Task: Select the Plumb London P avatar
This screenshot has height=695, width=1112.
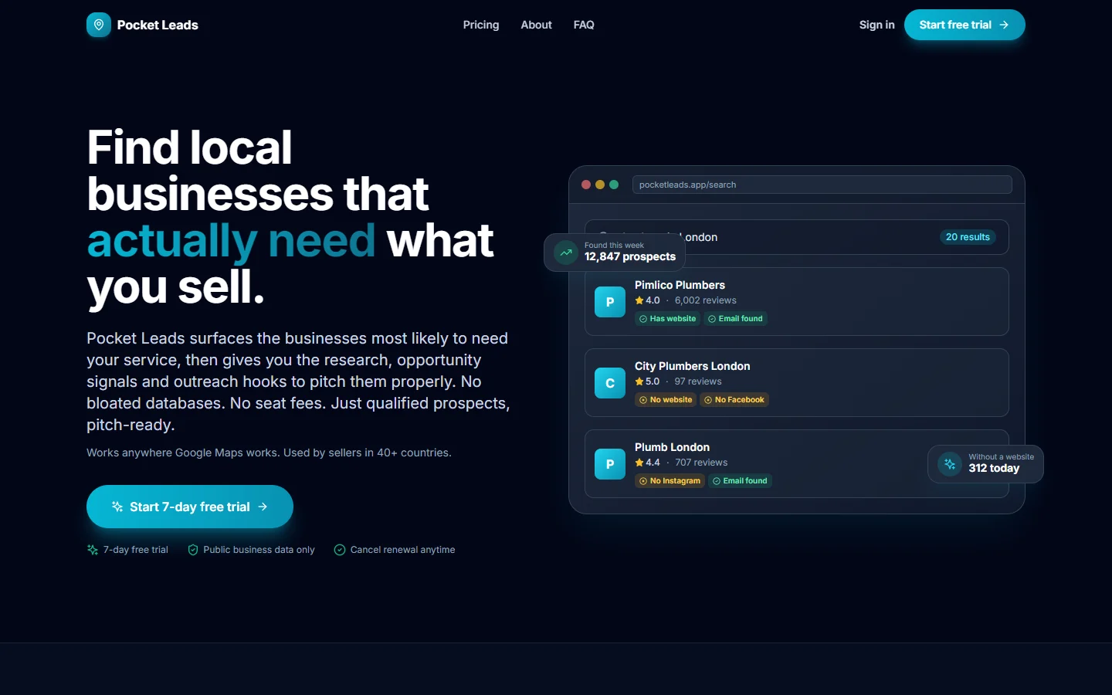Action: [610, 464]
